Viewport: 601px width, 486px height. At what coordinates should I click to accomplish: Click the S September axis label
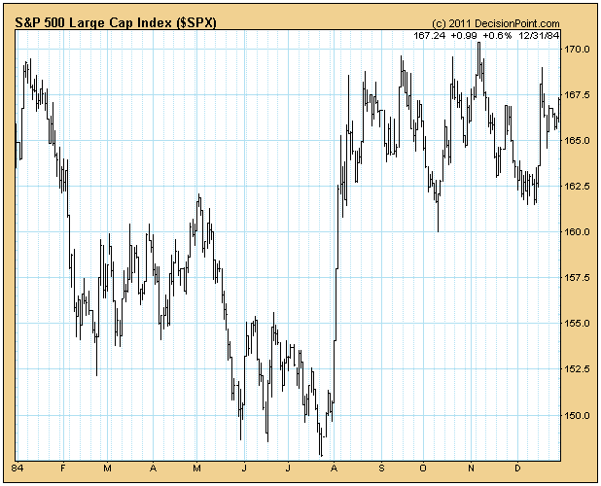(x=381, y=469)
